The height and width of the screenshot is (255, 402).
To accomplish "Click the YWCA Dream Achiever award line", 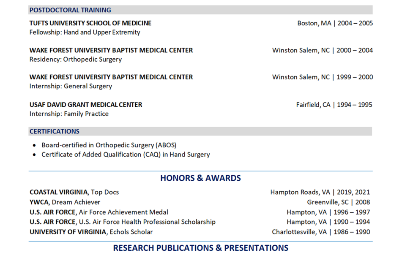I will pyautogui.click(x=65, y=202).
